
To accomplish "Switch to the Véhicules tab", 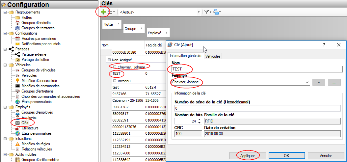I will [x=213, y=56].
